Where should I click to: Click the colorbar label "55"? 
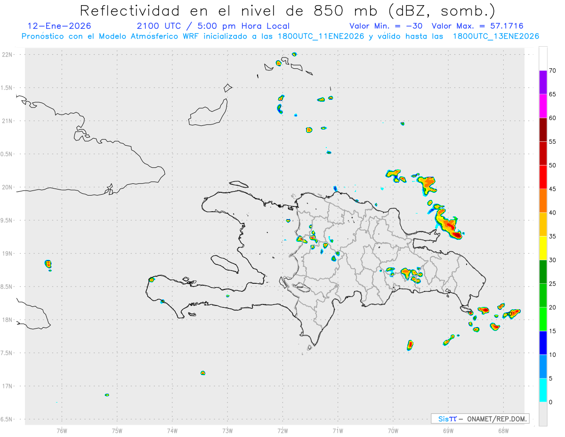[x=553, y=141]
